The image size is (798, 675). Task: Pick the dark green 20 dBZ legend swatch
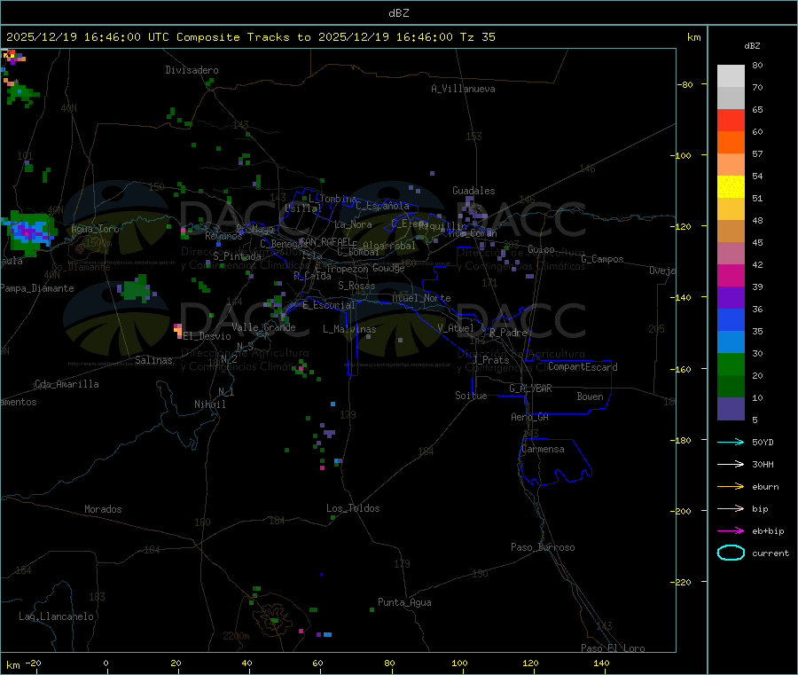[x=731, y=387]
